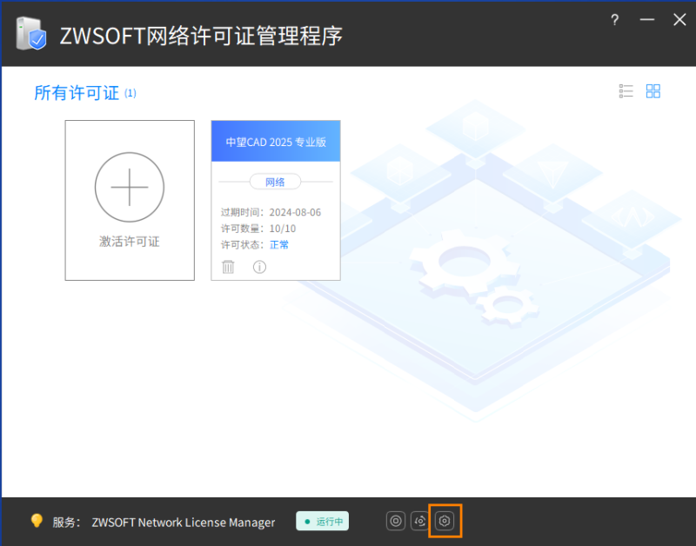
Task: Close the license manager window
Action: (x=679, y=19)
